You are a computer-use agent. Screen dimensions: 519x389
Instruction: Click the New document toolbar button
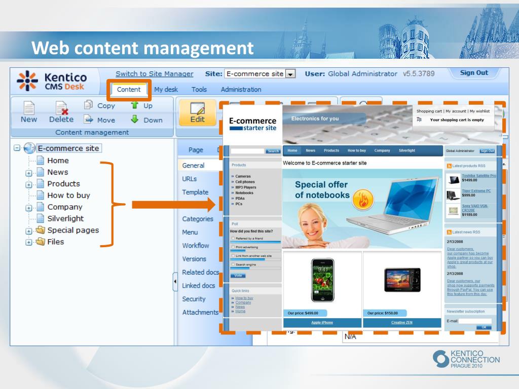point(29,112)
